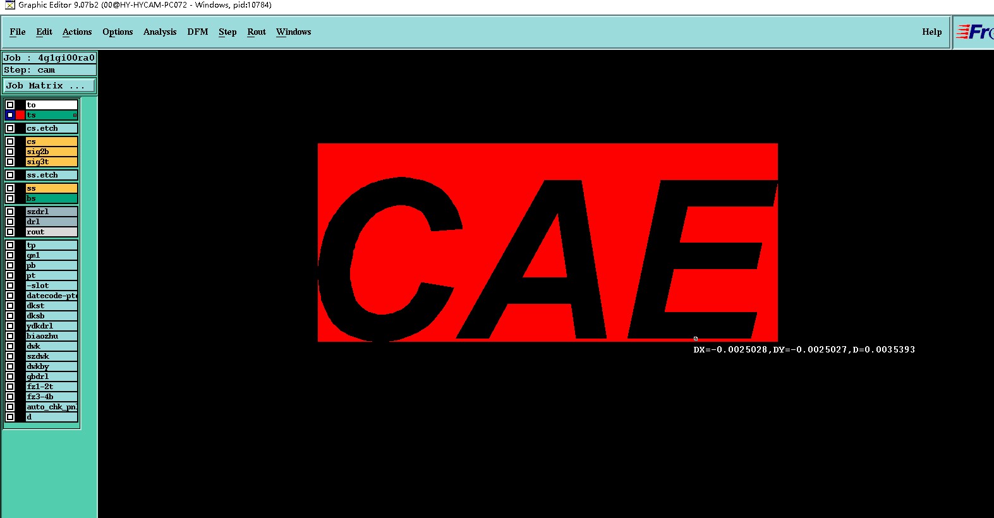
Task: Toggle display checkbox for sig2b layer
Action: [10, 152]
